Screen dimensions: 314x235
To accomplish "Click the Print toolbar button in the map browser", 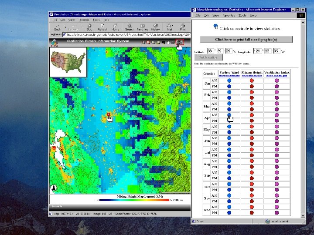I will pyautogui.click(x=183, y=27).
